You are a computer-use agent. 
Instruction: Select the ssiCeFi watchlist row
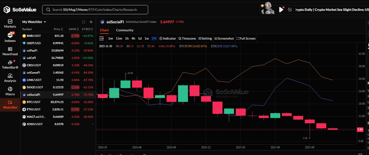tap(58, 58)
